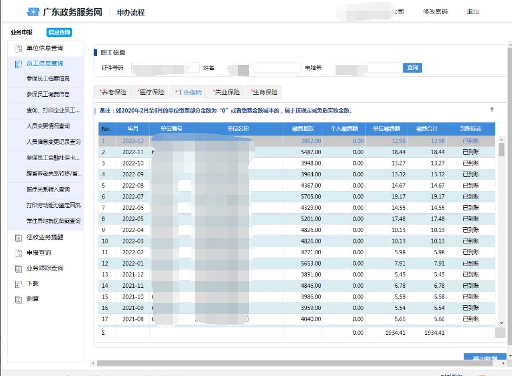Click the 申报查询 sidebar icon

point(18,253)
